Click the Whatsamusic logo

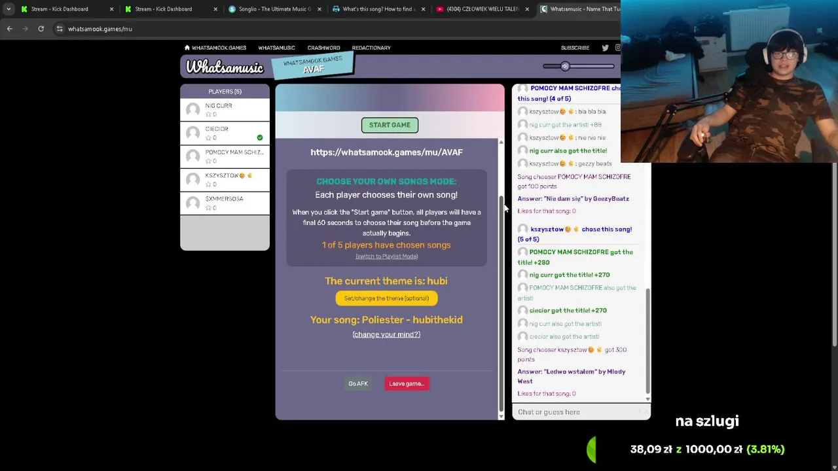pyautogui.click(x=225, y=67)
